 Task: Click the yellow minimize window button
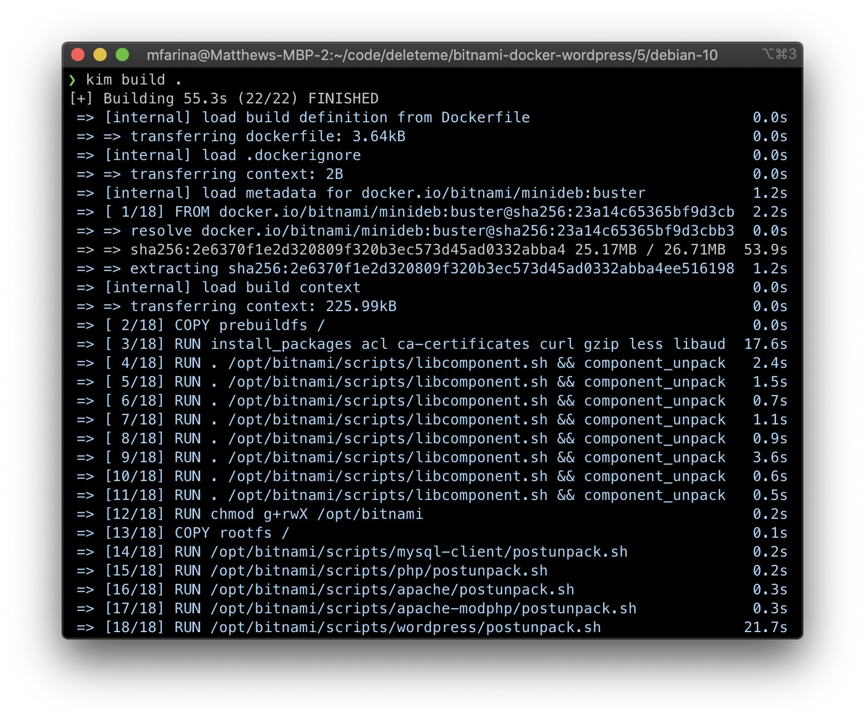click(x=100, y=55)
